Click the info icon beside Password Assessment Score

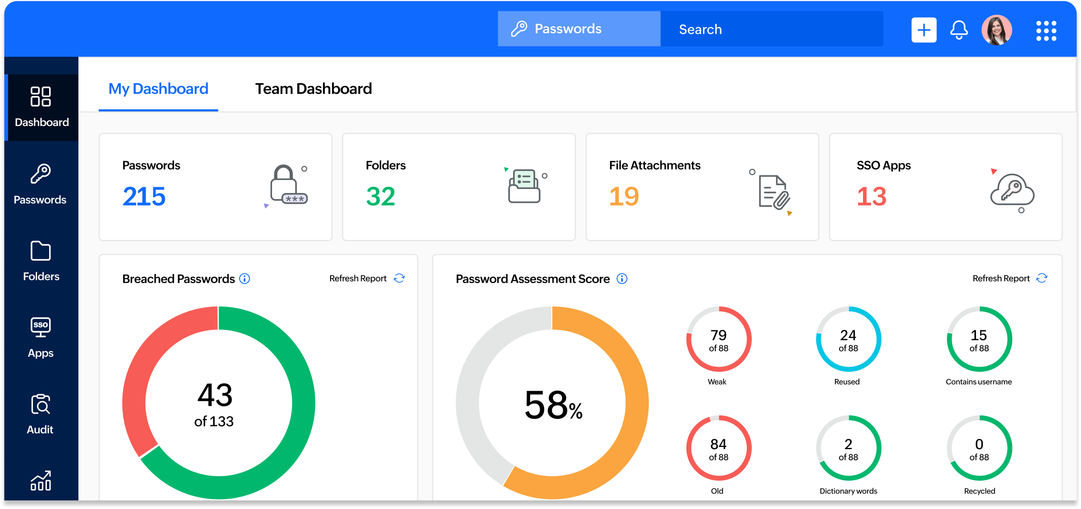point(622,279)
